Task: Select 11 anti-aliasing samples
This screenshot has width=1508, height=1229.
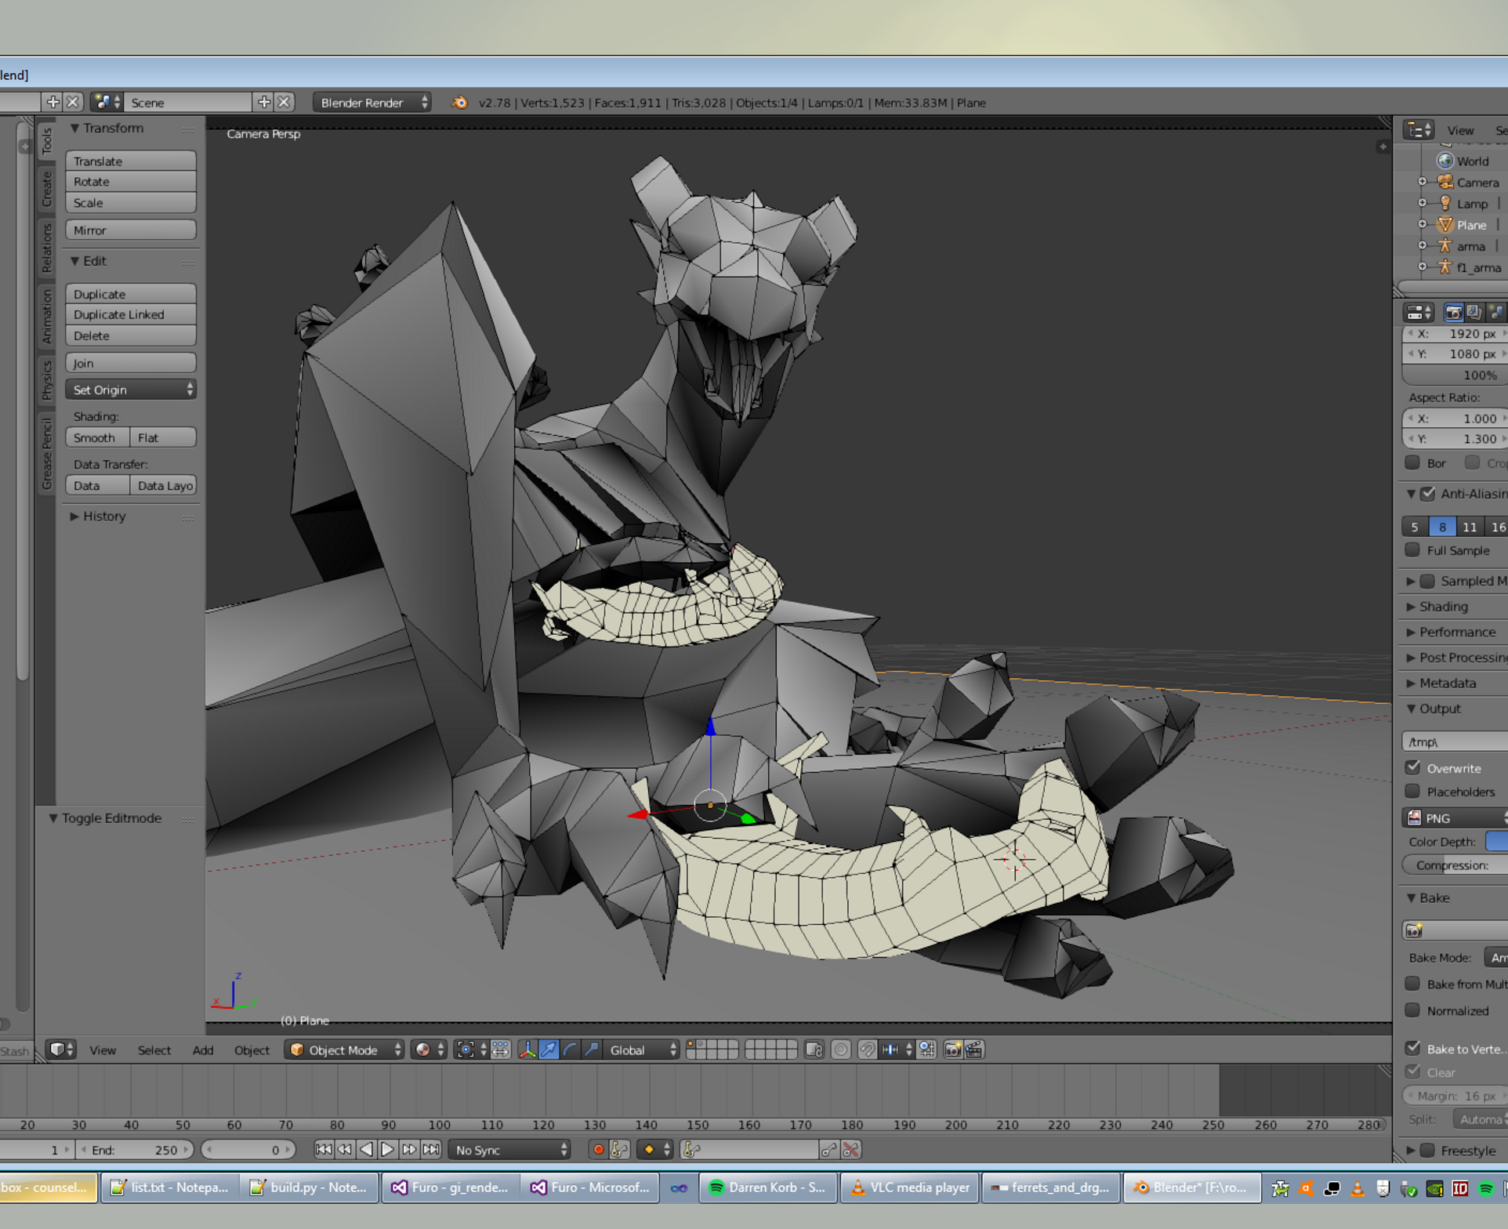Action: click(x=1470, y=527)
